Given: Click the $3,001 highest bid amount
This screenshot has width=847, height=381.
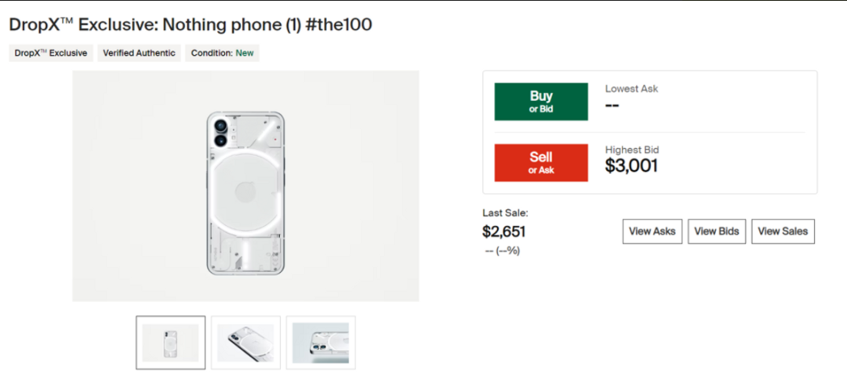Looking at the screenshot, I should click(631, 165).
